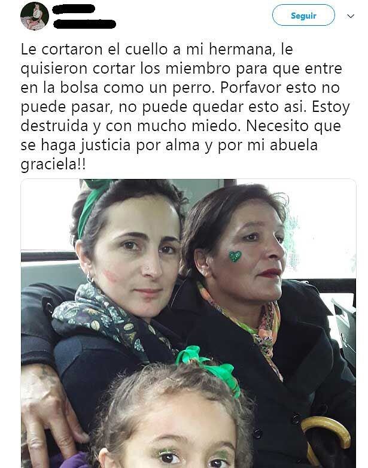
Task: Click the green headband in the photo
Action: click(91, 203)
